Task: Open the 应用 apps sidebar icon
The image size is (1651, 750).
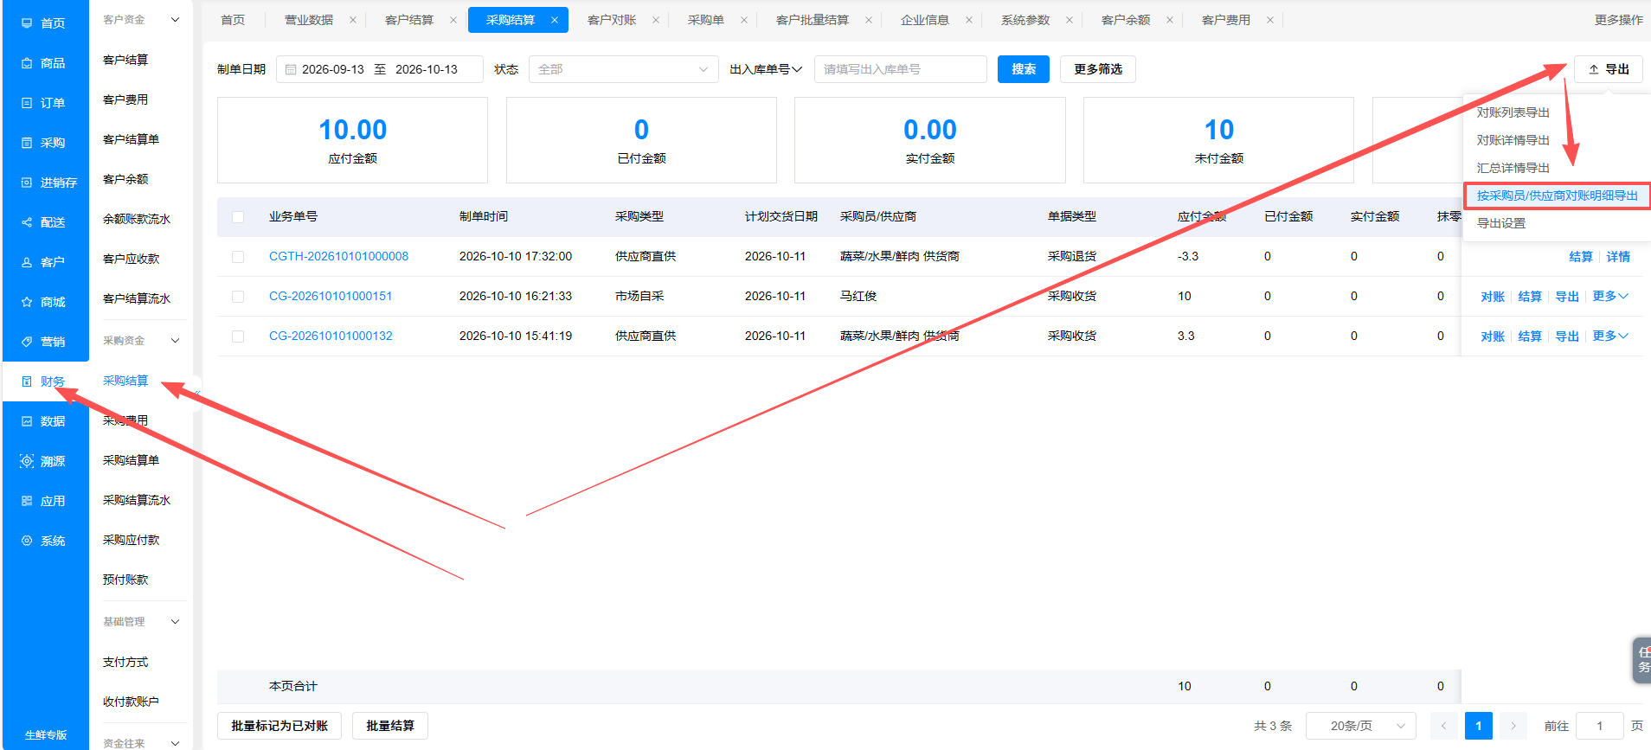Action: coord(27,501)
